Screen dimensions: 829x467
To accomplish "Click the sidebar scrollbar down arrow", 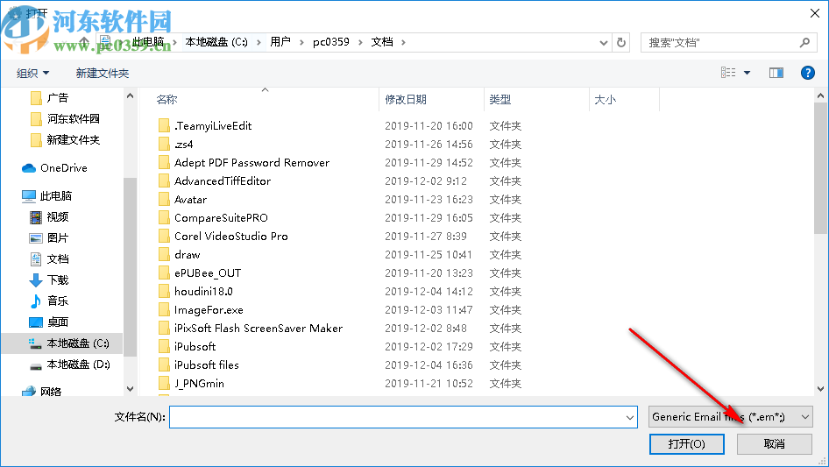I will pyautogui.click(x=130, y=389).
